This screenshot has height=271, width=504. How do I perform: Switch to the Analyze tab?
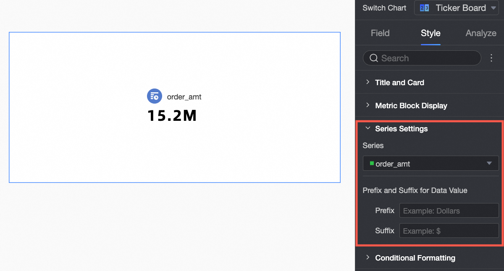coord(481,33)
